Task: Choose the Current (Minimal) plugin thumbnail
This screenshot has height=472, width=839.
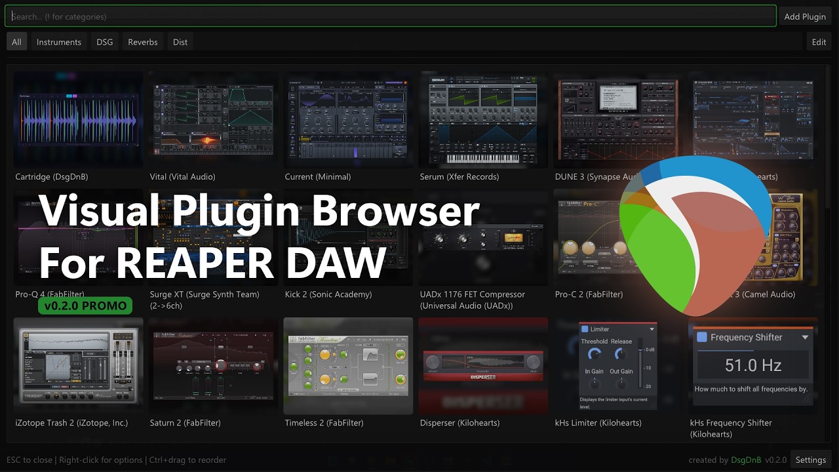Action: point(348,120)
